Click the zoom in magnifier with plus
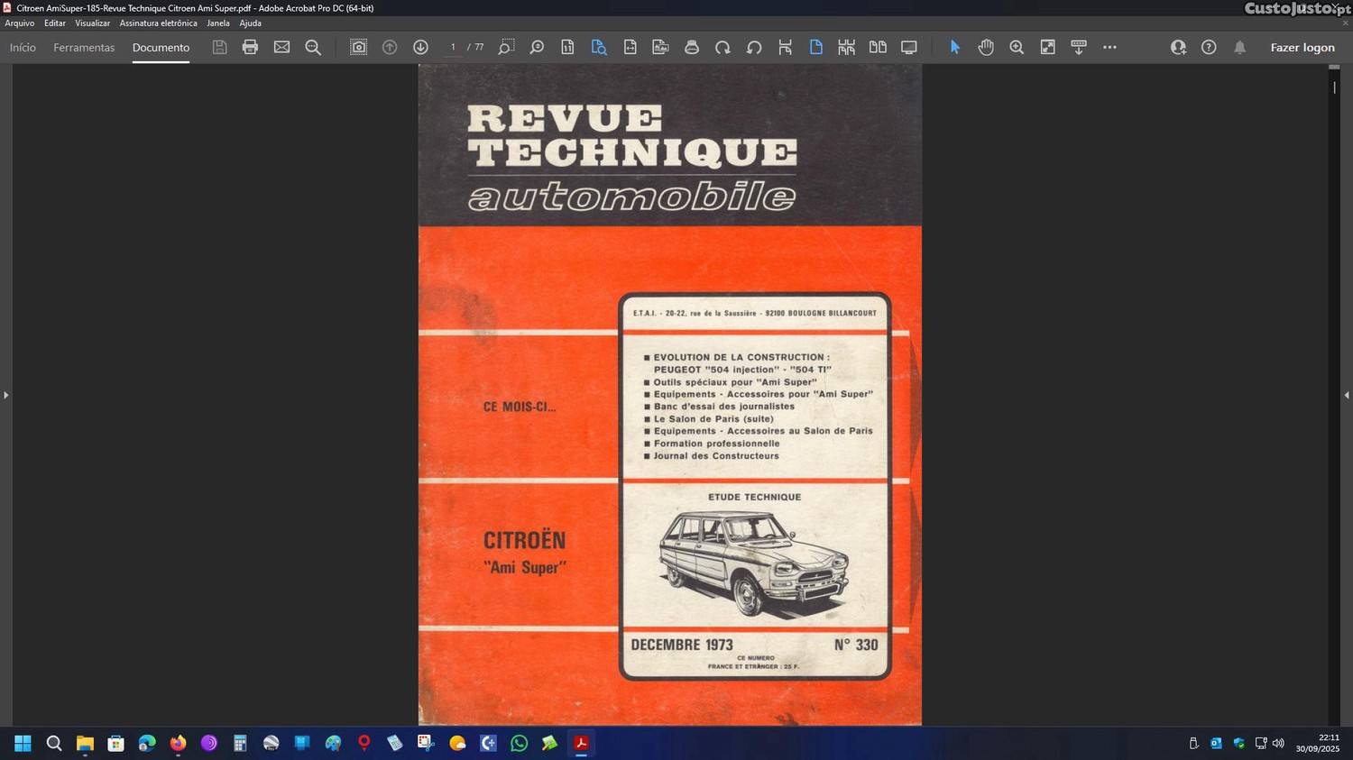 click(1017, 47)
